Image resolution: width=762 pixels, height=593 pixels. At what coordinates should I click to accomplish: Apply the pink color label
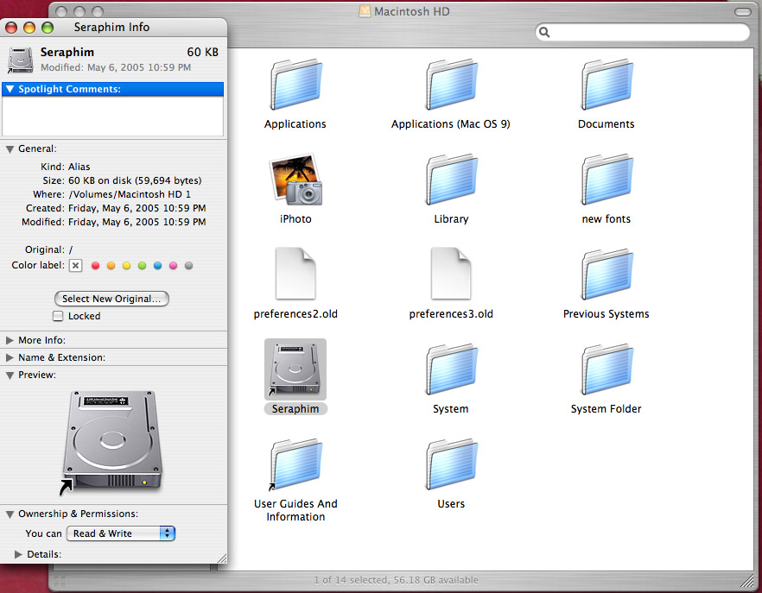point(173,266)
